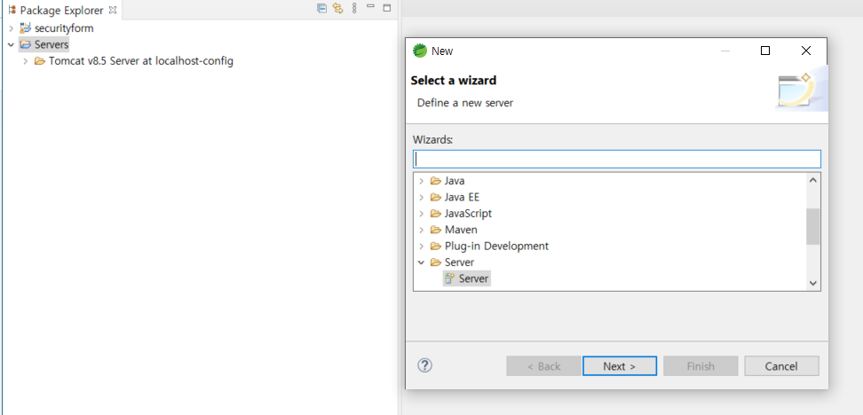This screenshot has height=415, width=863.
Task: Expand the Plug-in Development category
Action: (x=422, y=247)
